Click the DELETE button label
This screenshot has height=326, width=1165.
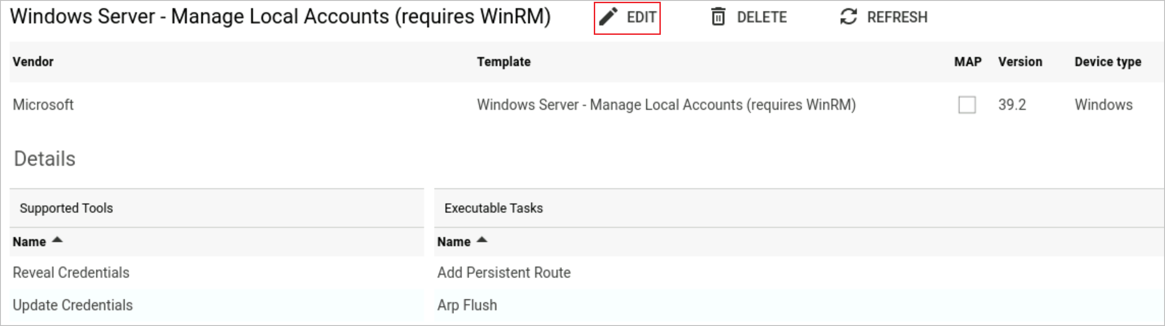click(x=762, y=17)
